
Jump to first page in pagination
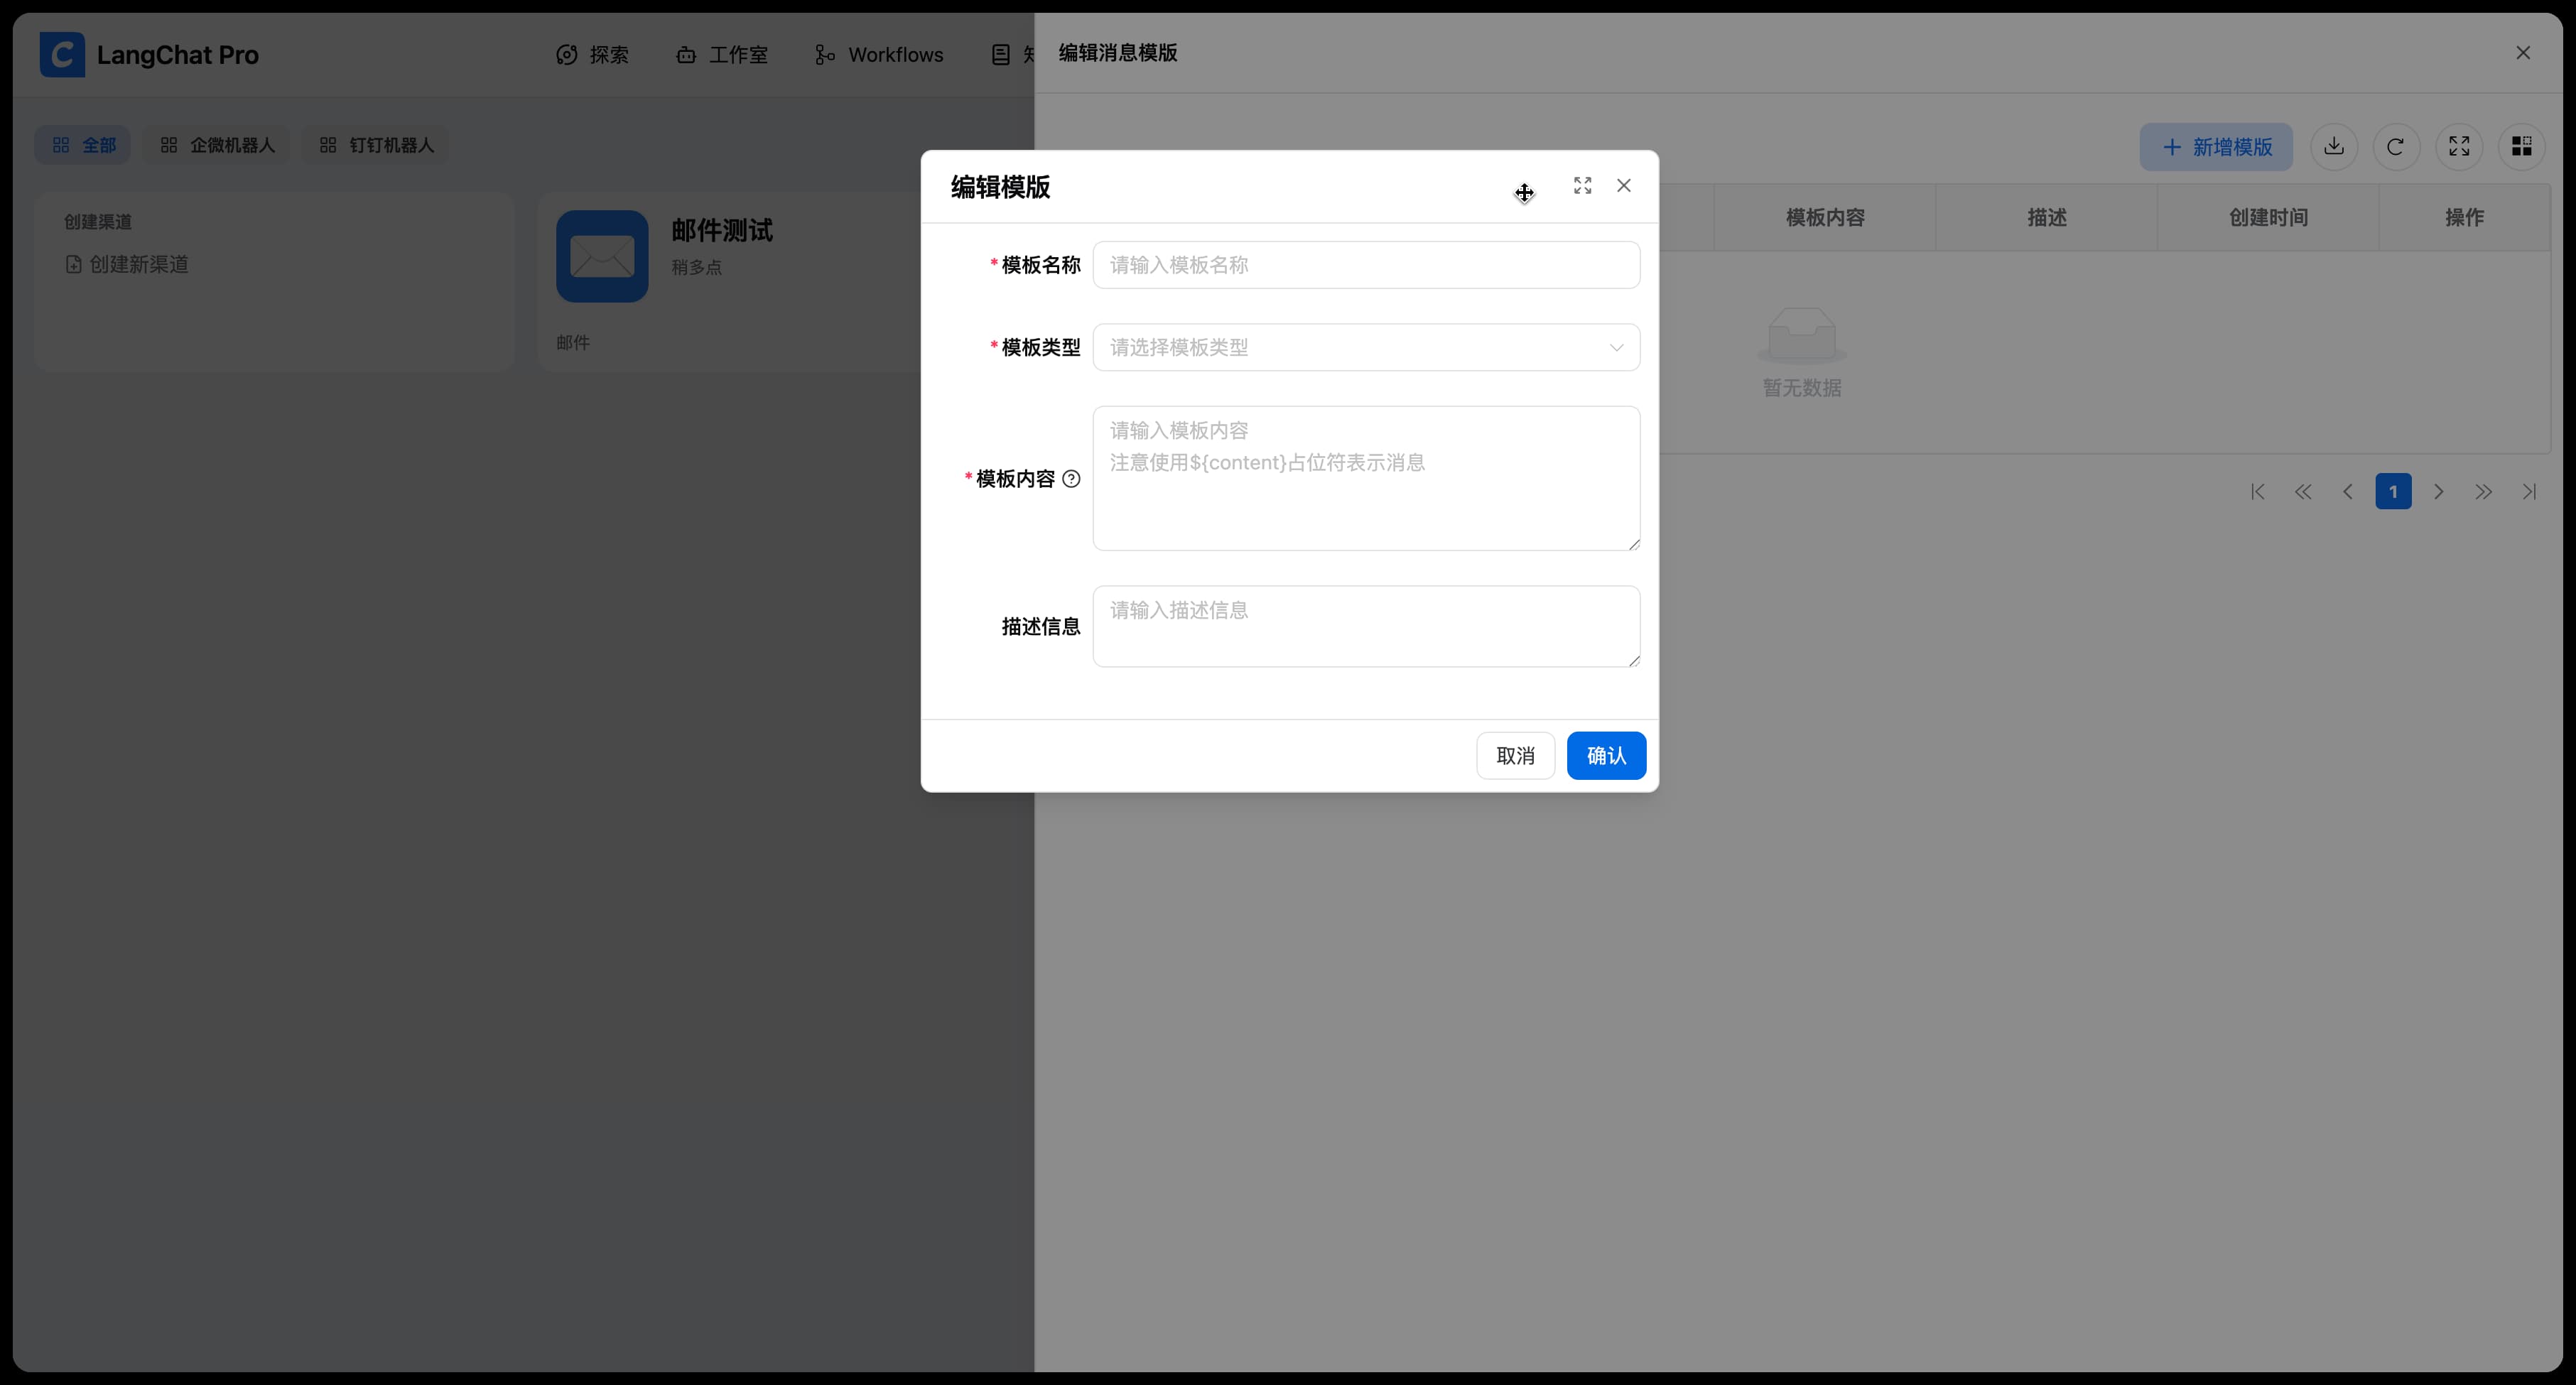[x=2258, y=491]
